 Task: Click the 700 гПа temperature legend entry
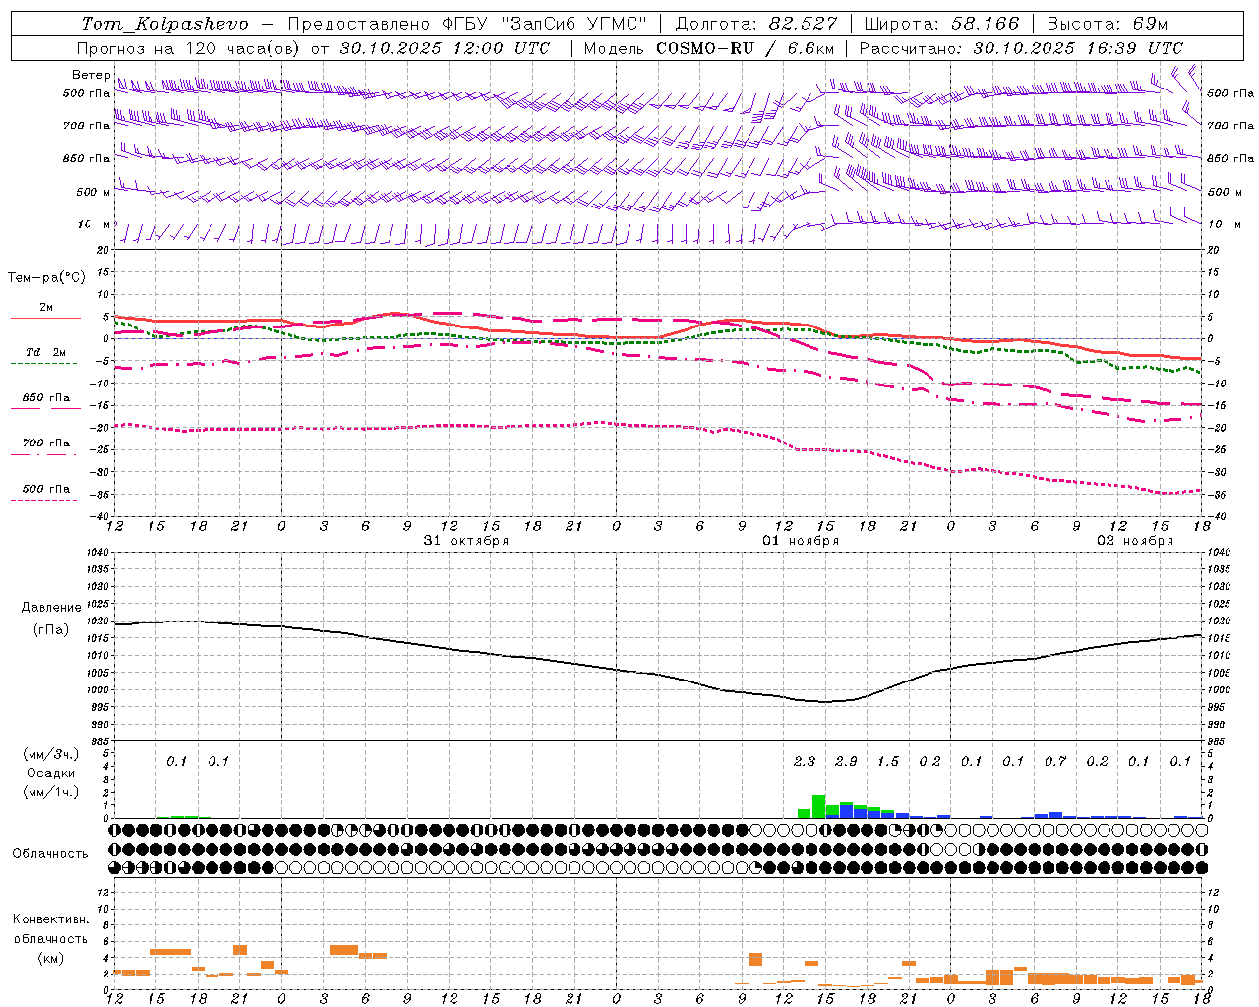[46, 444]
